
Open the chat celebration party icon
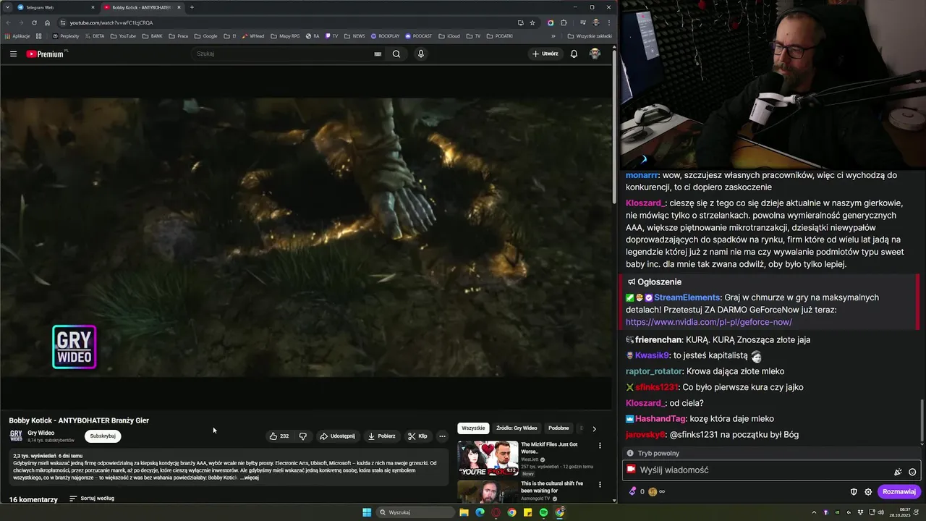pyautogui.click(x=898, y=472)
